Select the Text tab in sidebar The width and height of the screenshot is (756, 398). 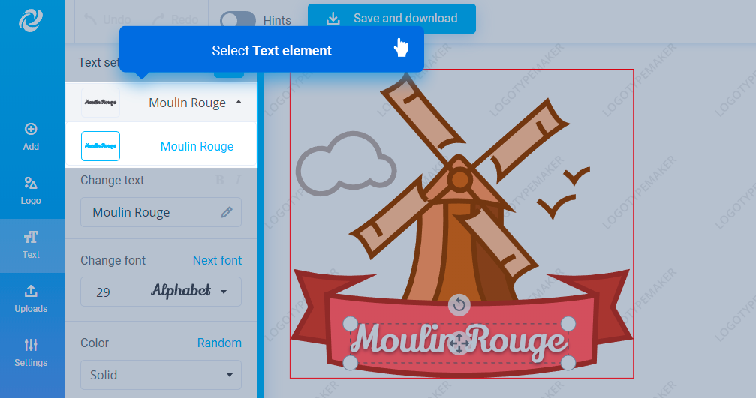pos(31,245)
